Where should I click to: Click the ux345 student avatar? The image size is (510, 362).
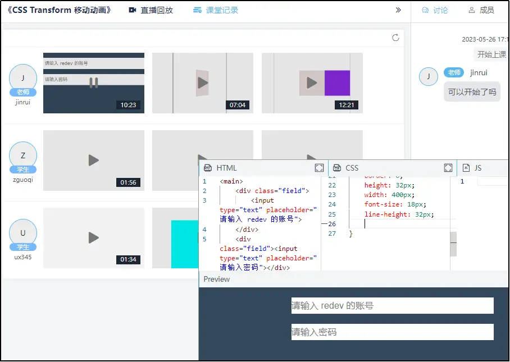(x=23, y=233)
